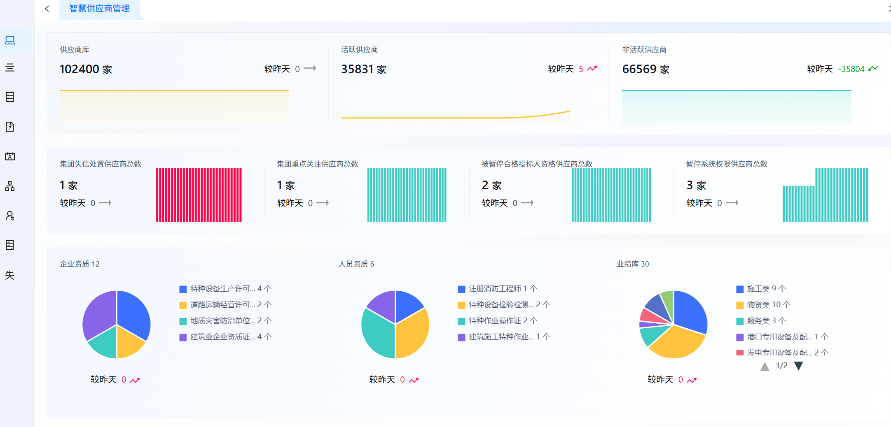Viewport: 891px width, 427px height.
Task: Click the 集团失信处置供应商总数 label
Action: (101, 164)
